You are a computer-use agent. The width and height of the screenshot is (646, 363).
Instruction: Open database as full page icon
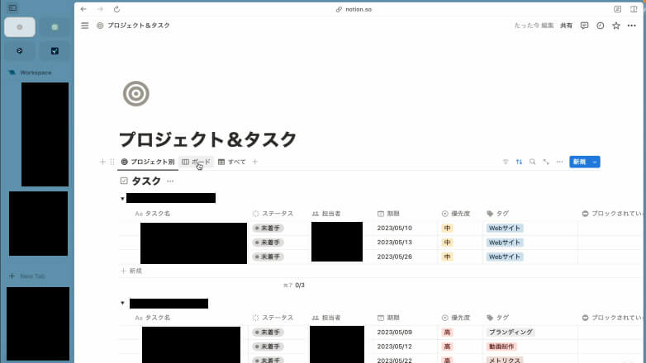click(x=546, y=162)
